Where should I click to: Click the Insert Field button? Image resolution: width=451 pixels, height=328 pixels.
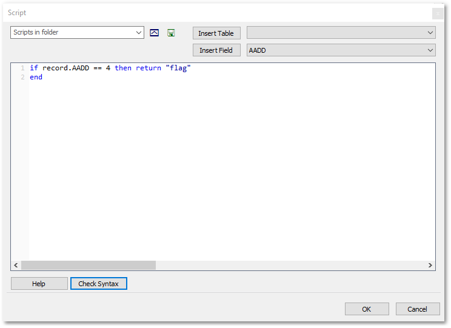pyautogui.click(x=216, y=50)
